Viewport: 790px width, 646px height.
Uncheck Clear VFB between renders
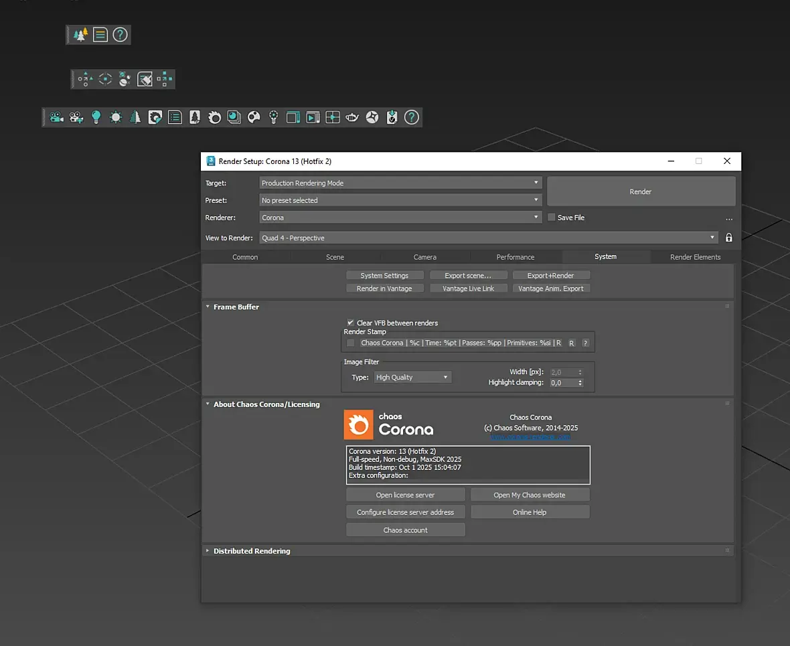pos(350,323)
